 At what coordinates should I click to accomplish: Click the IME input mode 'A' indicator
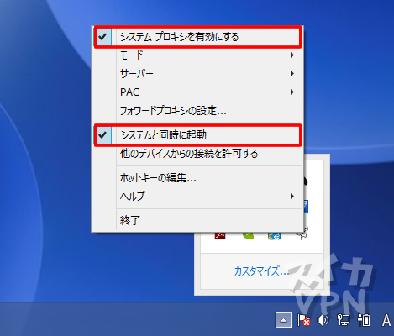coord(386,320)
